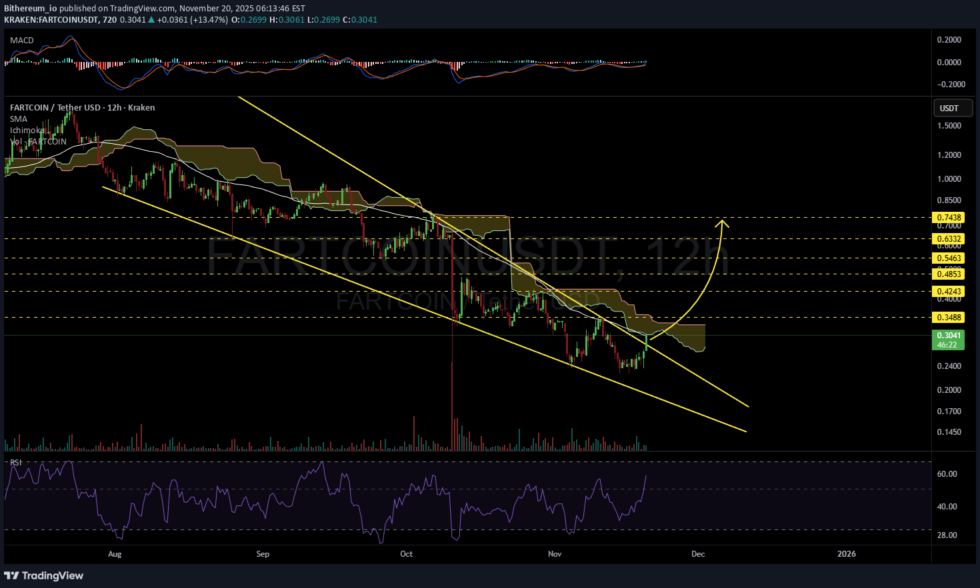Click the green Ichimoku cloud projected into December
Image resolution: width=980 pixels, height=588 pixels.
click(690, 337)
